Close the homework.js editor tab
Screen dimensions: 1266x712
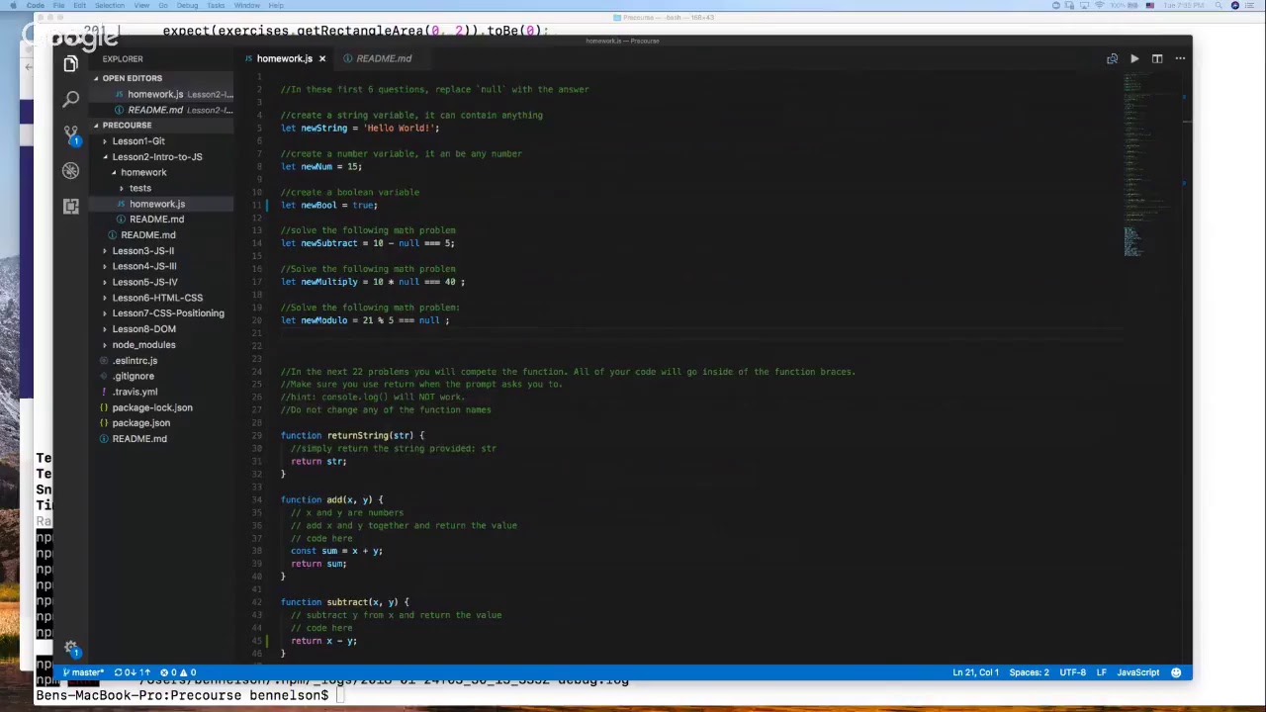click(321, 58)
